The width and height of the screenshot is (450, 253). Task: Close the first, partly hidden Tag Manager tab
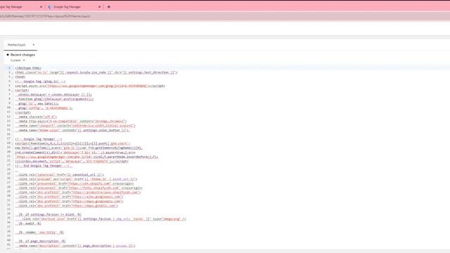click(41, 6)
